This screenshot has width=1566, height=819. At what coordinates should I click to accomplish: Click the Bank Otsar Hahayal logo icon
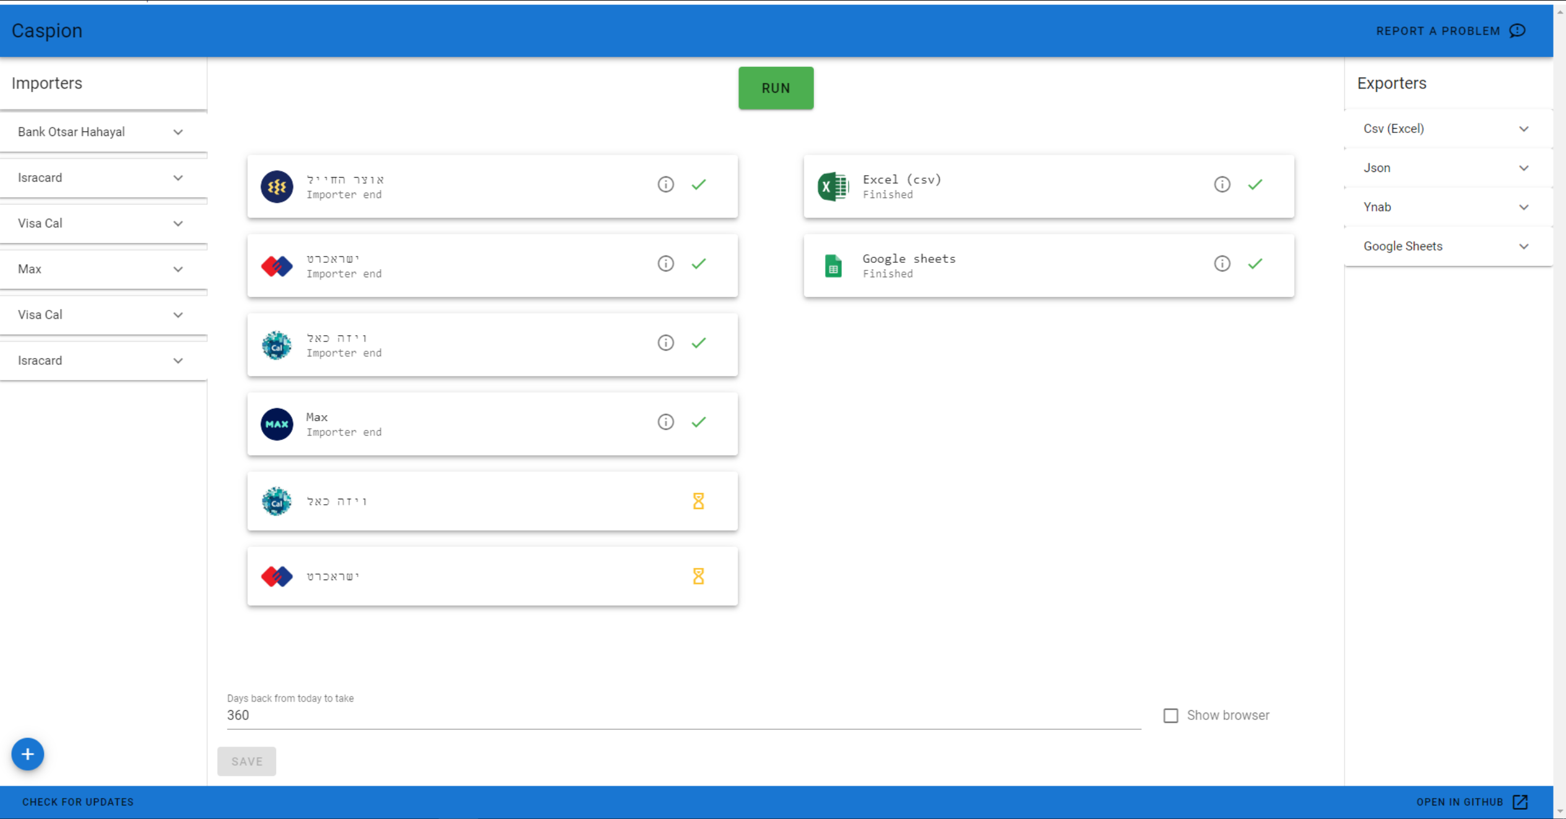(277, 186)
